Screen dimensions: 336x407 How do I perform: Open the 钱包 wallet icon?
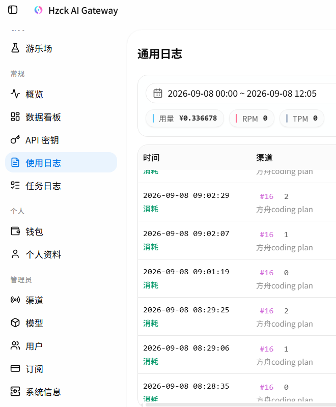click(x=15, y=231)
